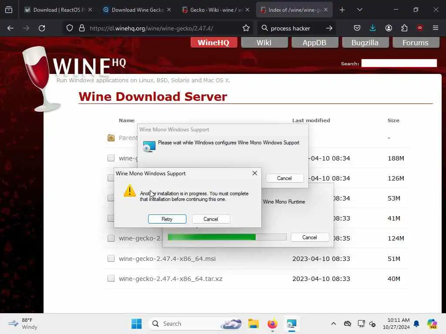The width and height of the screenshot is (446, 334).
Task: Click the taskbar Search box
Action: click(x=196, y=324)
